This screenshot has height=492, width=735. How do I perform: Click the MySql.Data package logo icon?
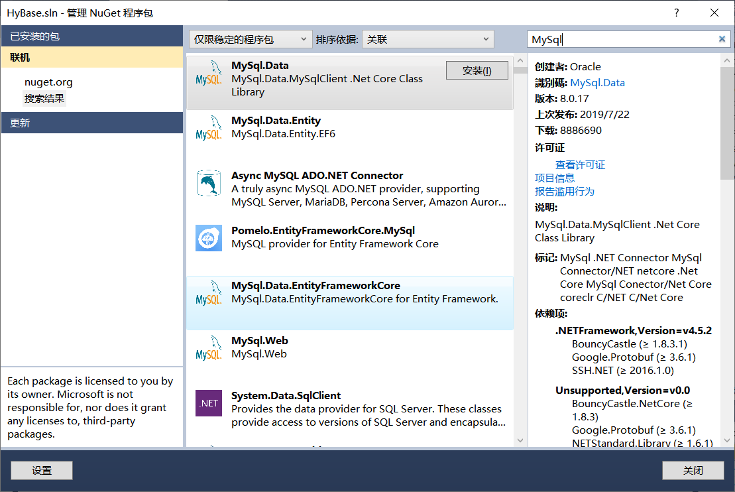click(x=209, y=73)
